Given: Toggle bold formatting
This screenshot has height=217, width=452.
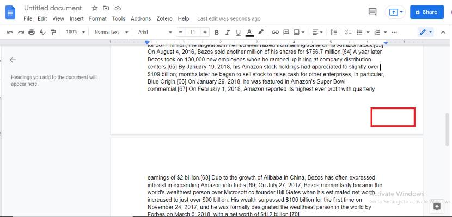Looking at the screenshot, I should point(217,32).
